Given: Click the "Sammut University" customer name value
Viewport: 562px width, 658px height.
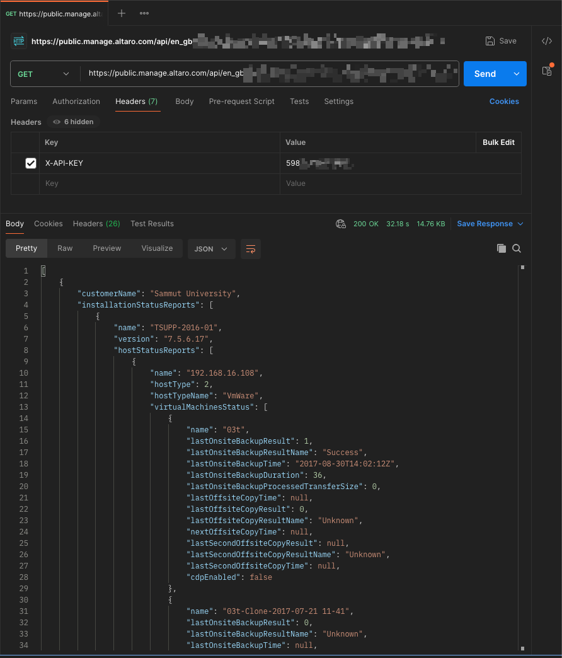Looking at the screenshot, I should point(193,294).
